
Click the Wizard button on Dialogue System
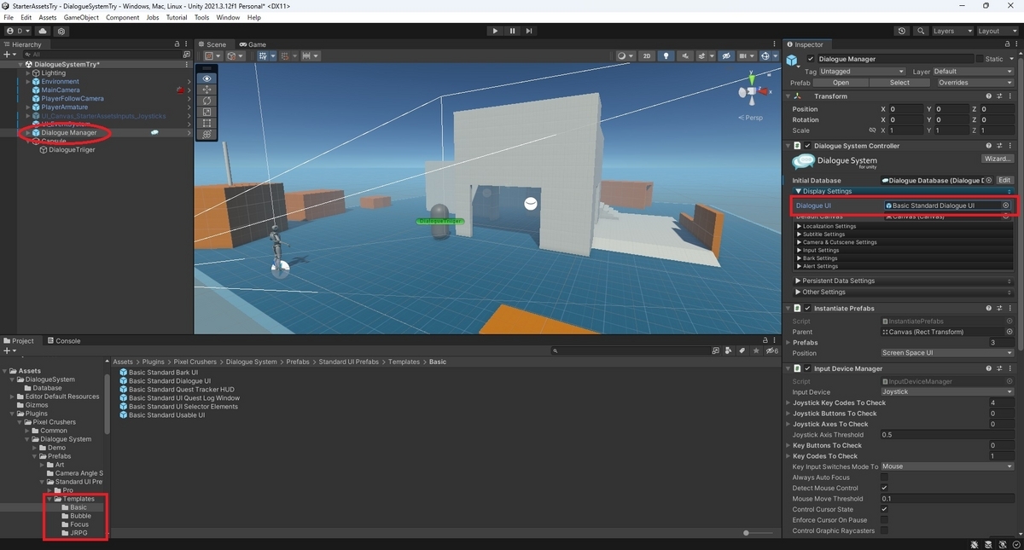point(997,159)
